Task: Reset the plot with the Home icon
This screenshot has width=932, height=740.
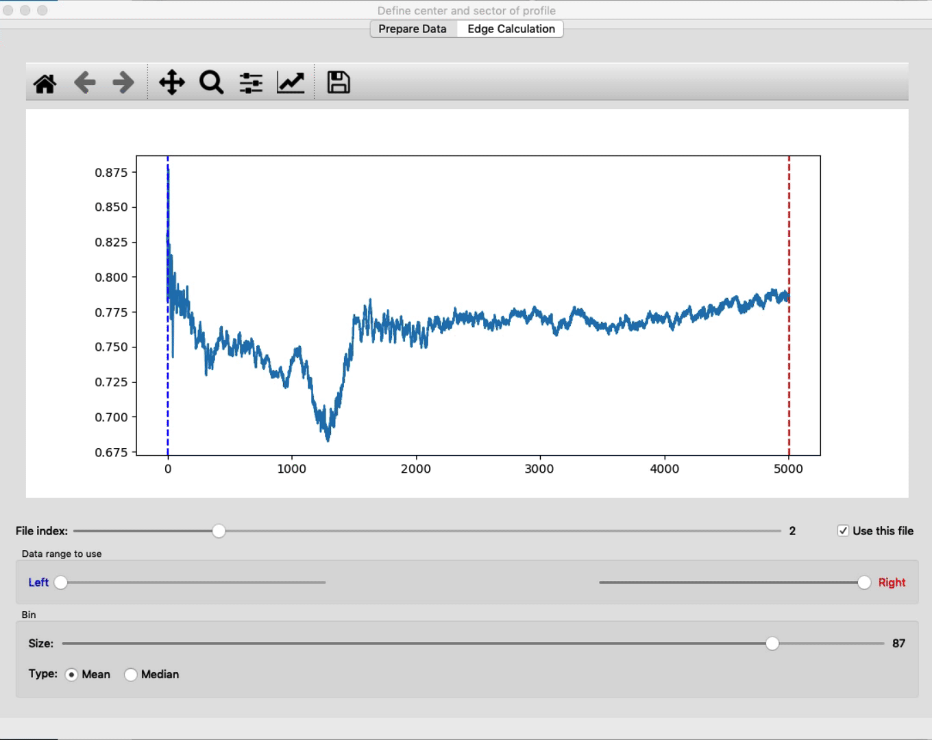Action: coord(45,83)
